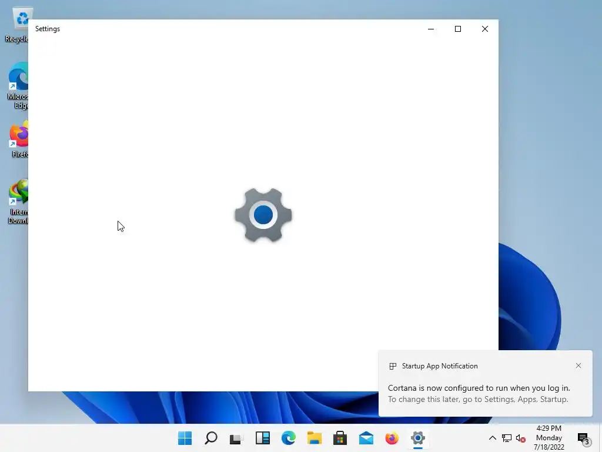The height and width of the screenshot is (452, 602).
Task: Open Task View on the taskbar
Action: (x=236, y=438)
